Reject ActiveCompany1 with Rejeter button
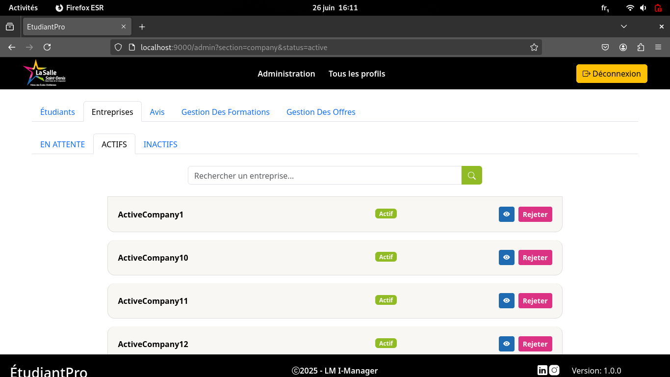This screenshot has height=377, width=670. tap(535, 215)
